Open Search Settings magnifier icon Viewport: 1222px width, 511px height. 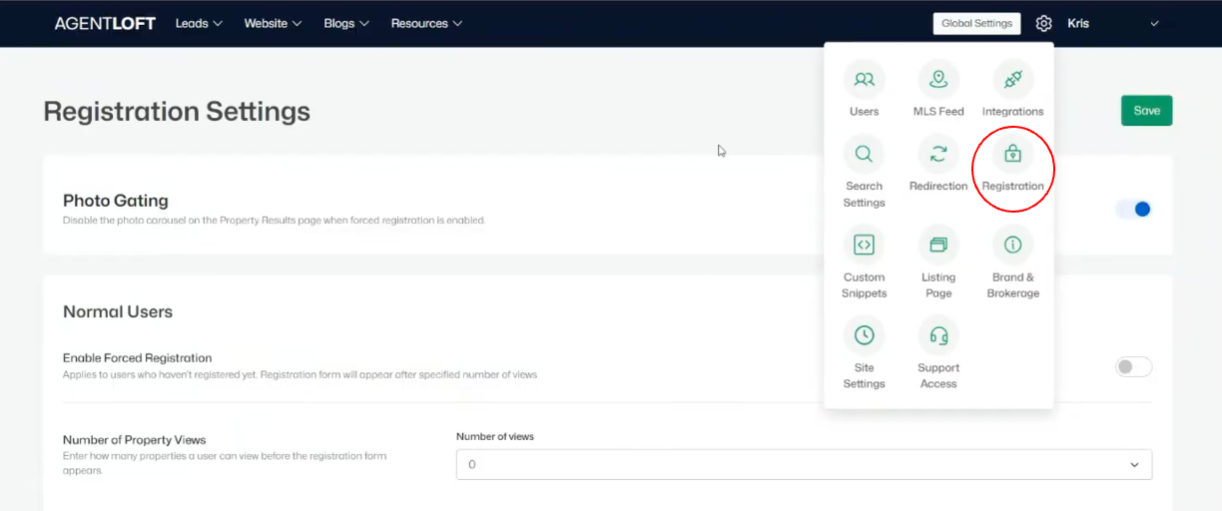[864, 154]
